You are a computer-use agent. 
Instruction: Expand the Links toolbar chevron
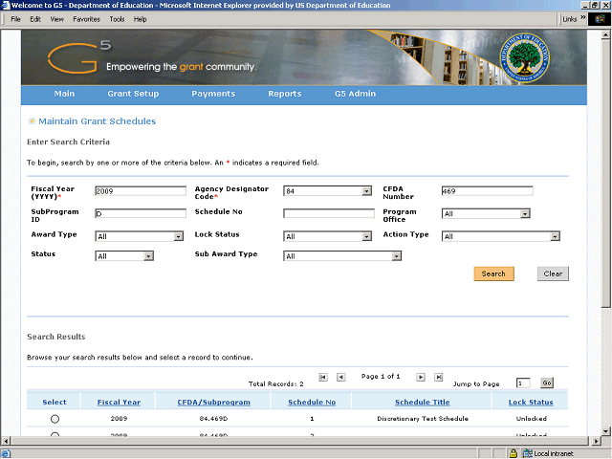[x=582, y=17]
